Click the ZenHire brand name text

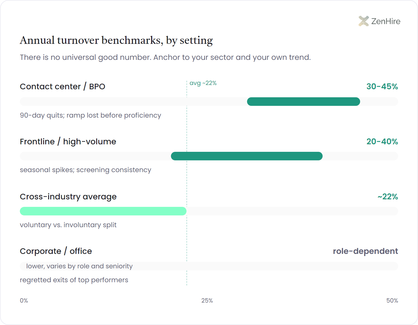point(386,21)
